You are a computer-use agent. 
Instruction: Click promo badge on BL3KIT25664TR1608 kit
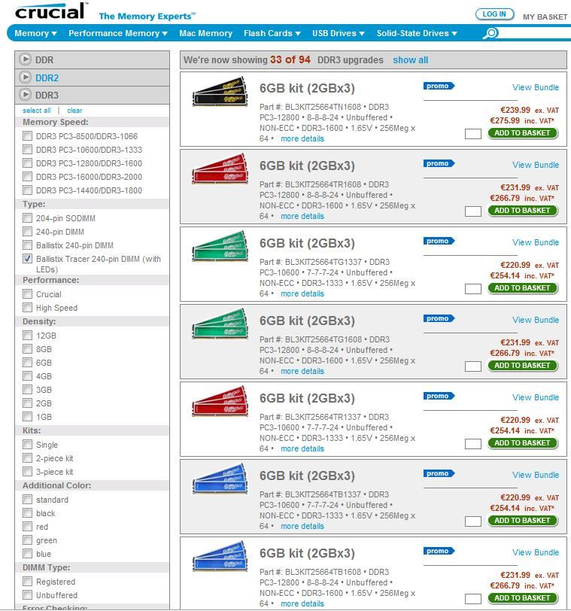[x=439, y=164]
